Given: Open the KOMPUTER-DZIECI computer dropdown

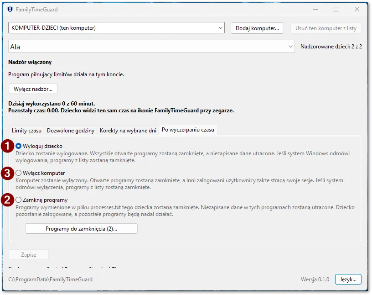Looking at the screenshot, I should [x=116, y=28].
